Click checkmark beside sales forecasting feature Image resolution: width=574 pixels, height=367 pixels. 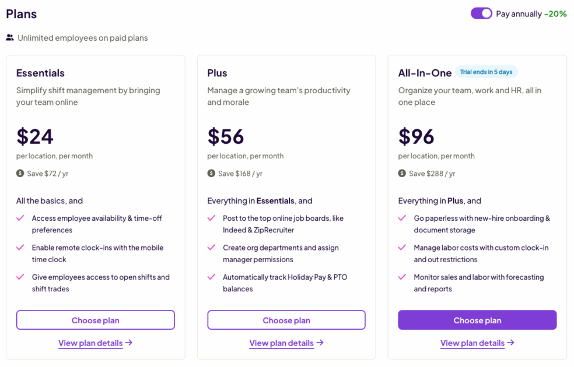[402, 277]
